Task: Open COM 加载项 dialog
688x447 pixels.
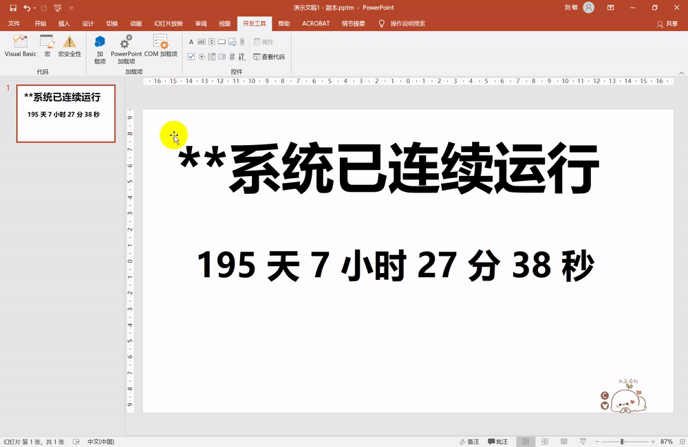Action: pyautogui.click(x=160, y=46)
